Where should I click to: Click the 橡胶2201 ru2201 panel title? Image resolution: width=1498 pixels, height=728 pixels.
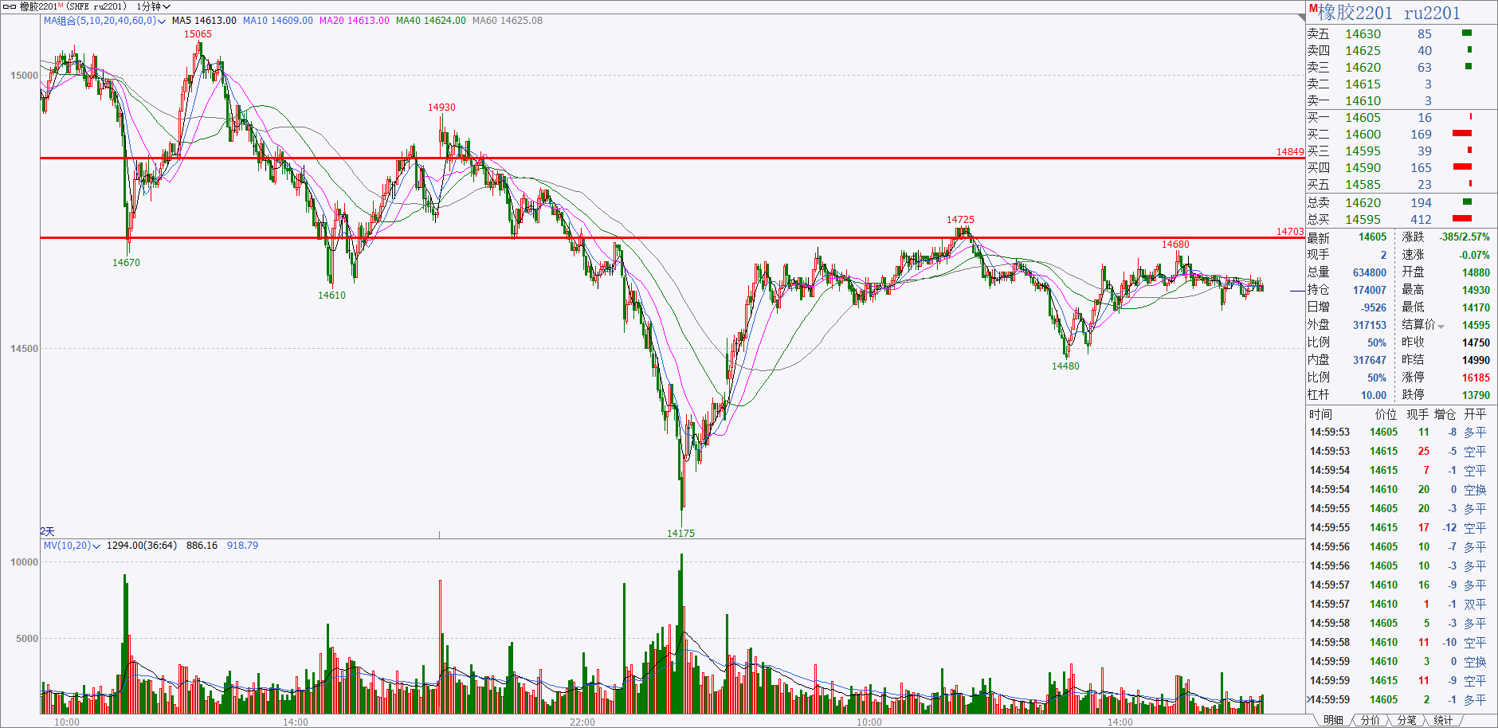click(x=1389, y=13)
